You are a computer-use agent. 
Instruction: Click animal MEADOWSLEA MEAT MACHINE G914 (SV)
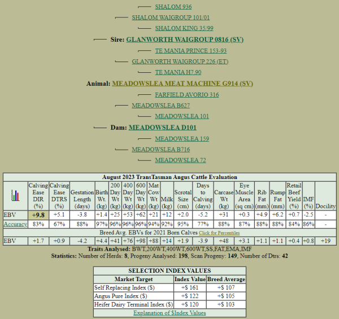coord(182,84)
